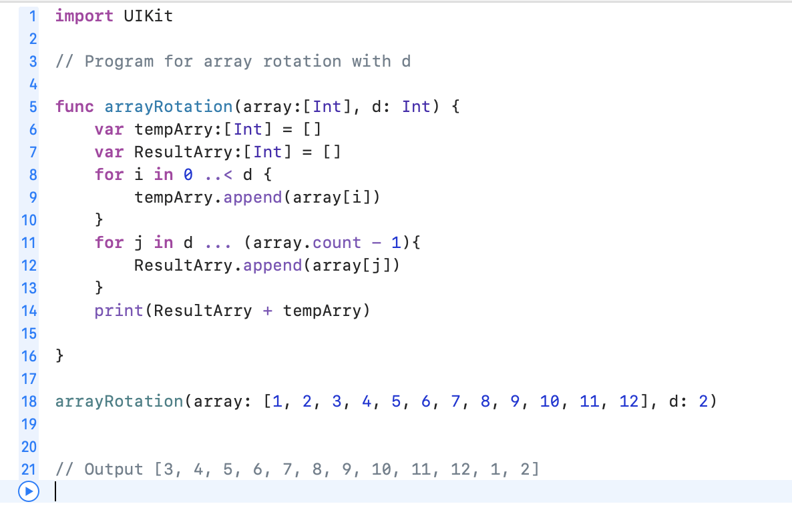Screen dimensions: 792x512
Task: Click the arrayRotation call on line 18
Action: tap(119, 401)
